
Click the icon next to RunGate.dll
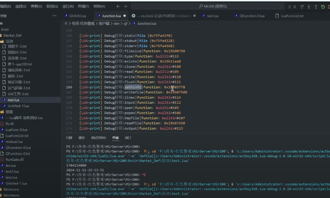point(2,159)
